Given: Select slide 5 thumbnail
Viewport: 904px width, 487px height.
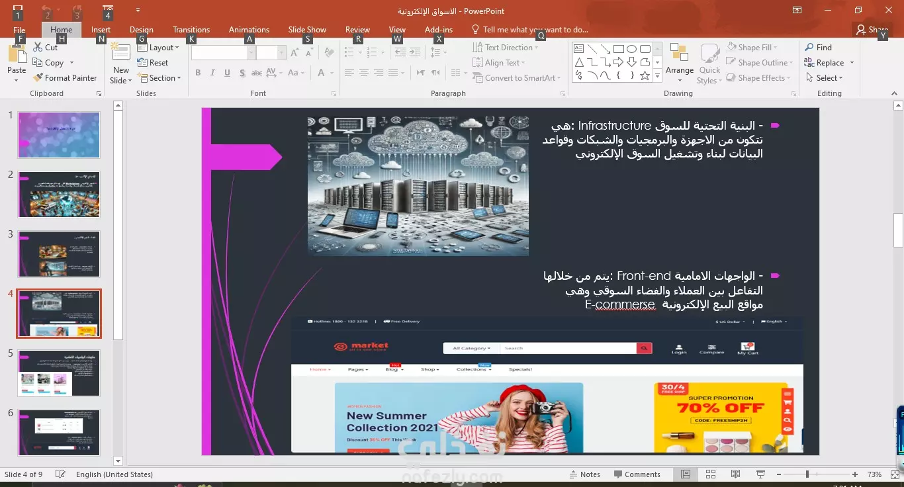Looking at the screenshot, I should (59, 373).
